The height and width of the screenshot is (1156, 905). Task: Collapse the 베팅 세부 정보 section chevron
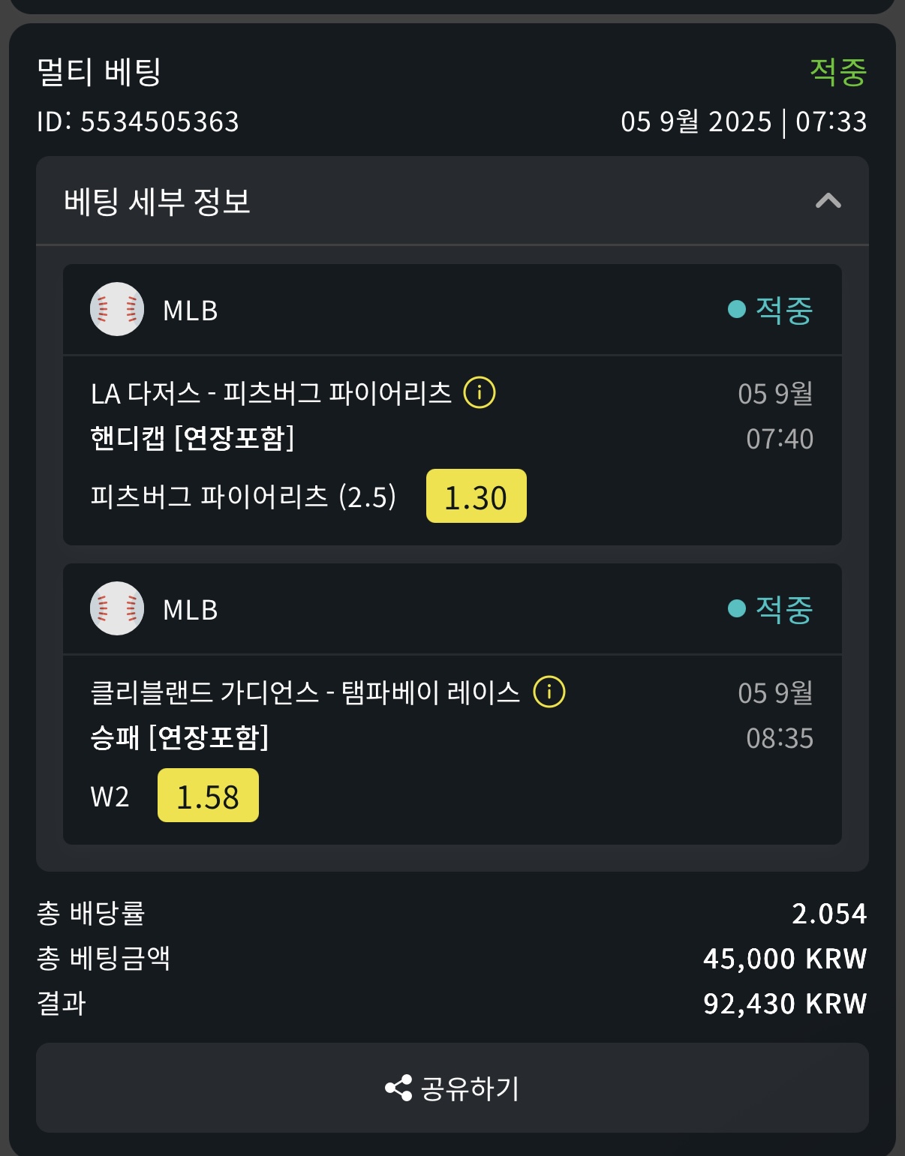coord(828,201)
